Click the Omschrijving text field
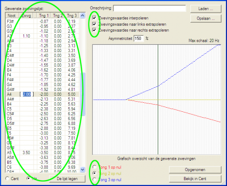 (149, 8)
